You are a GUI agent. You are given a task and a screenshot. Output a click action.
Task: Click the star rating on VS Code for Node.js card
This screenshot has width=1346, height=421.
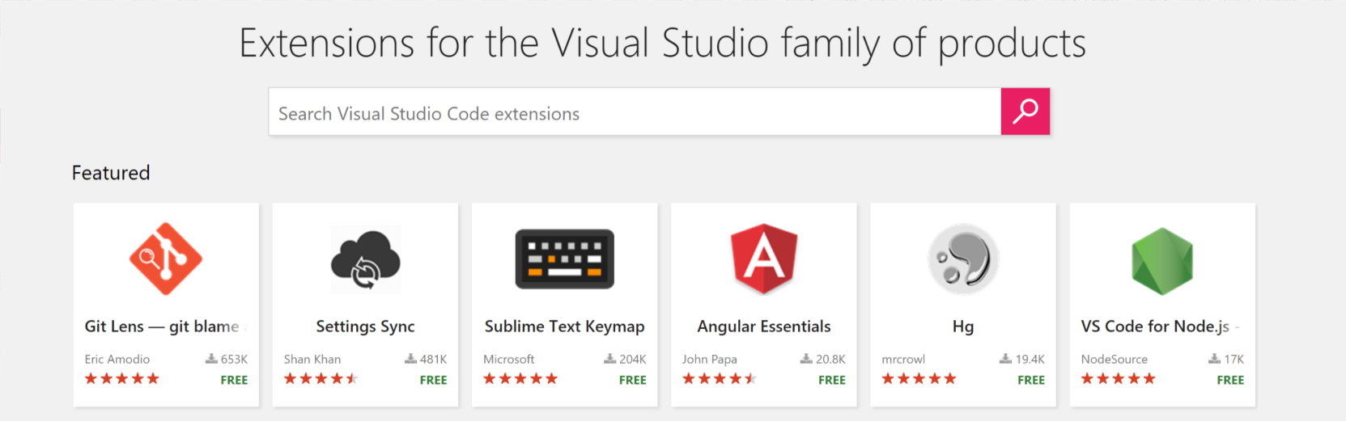point(1118,378)
